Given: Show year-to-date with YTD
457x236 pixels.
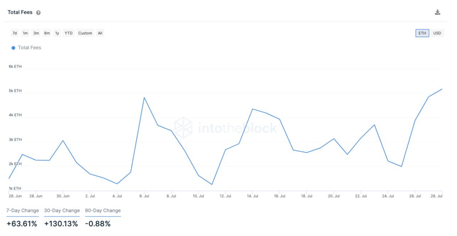Looking at the screenshot, I should [x=68, y=33].
